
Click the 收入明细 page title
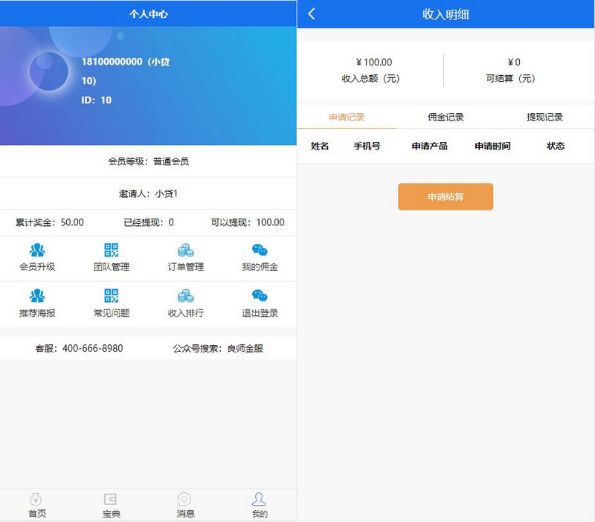(446, 14)
